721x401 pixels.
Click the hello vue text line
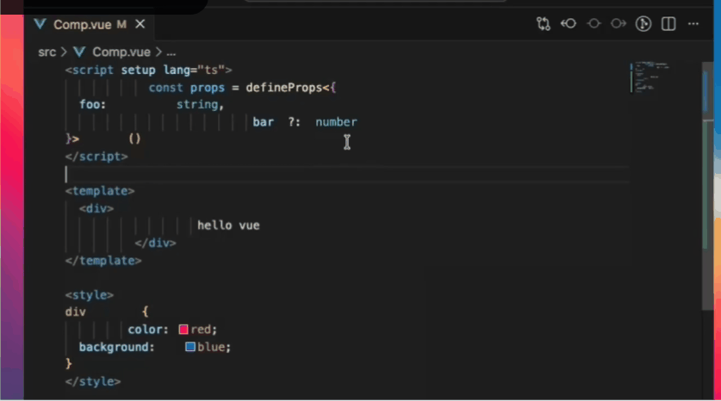[x=228, y=225]
